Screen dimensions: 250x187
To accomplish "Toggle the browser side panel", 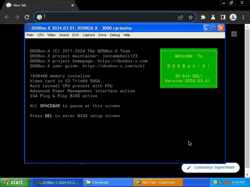I will [x=223, y=17].
